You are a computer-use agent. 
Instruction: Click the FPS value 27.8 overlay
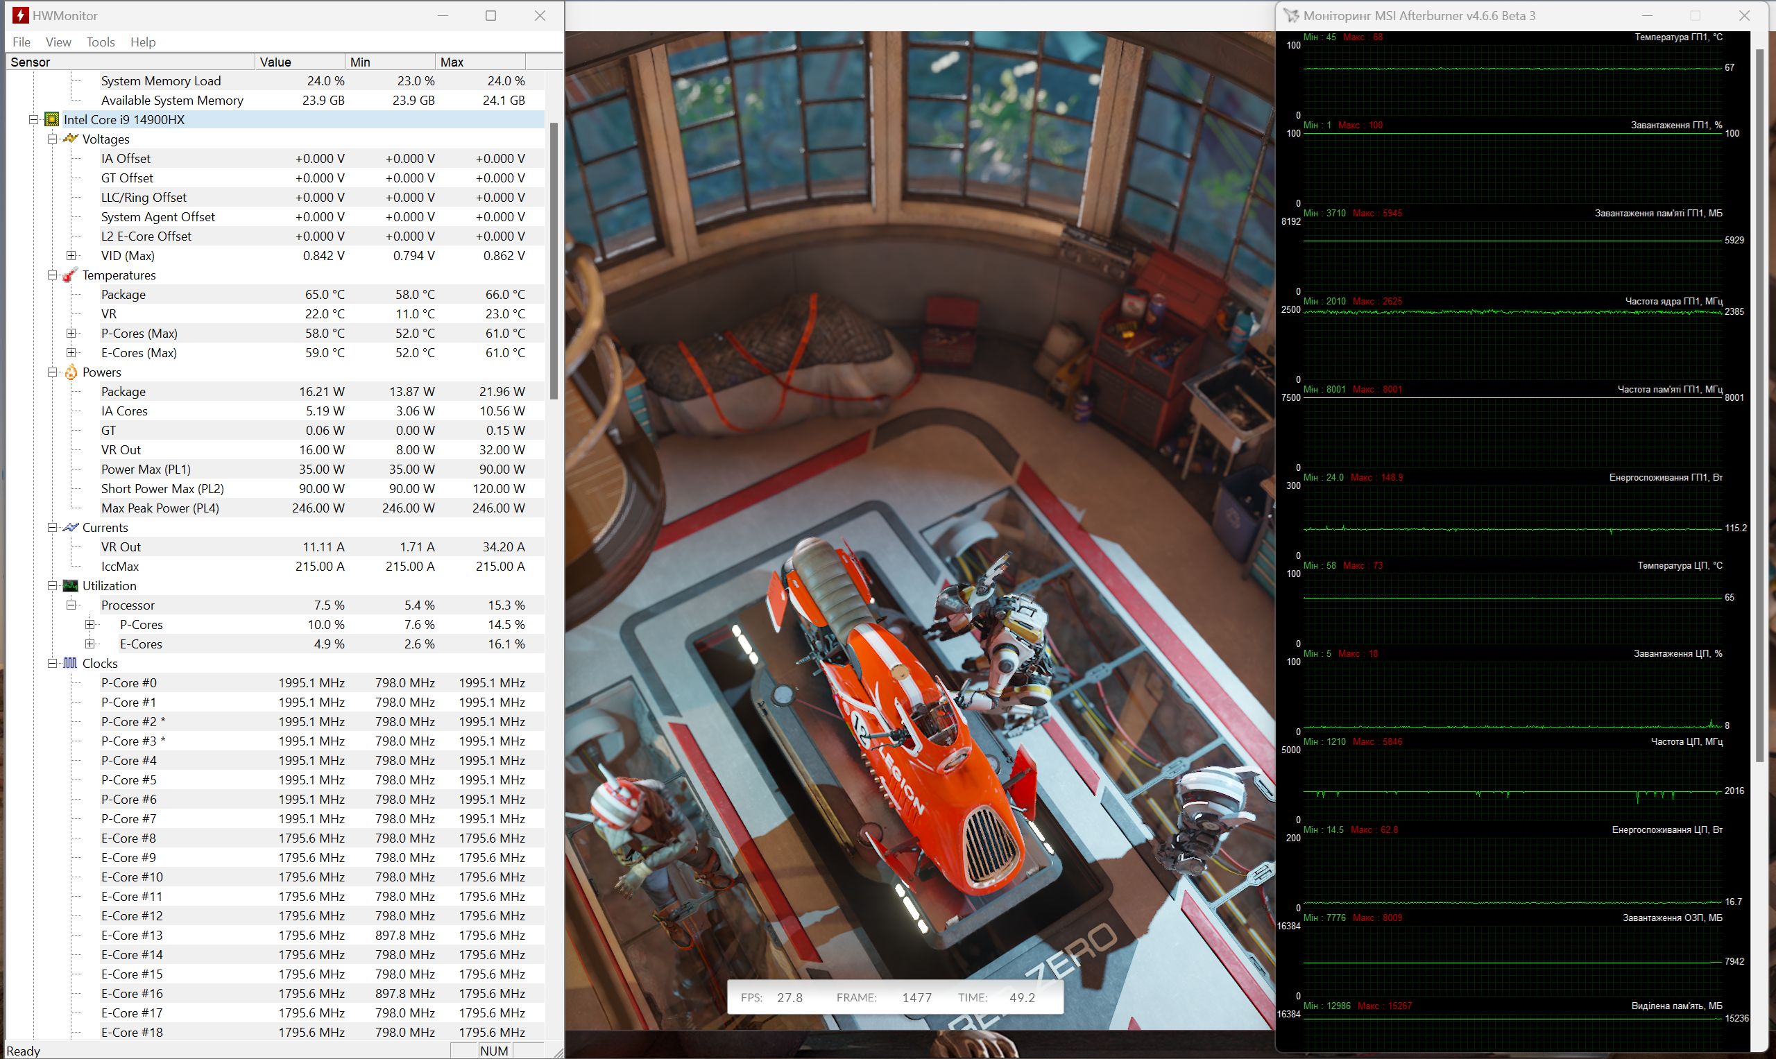point(789,998)
